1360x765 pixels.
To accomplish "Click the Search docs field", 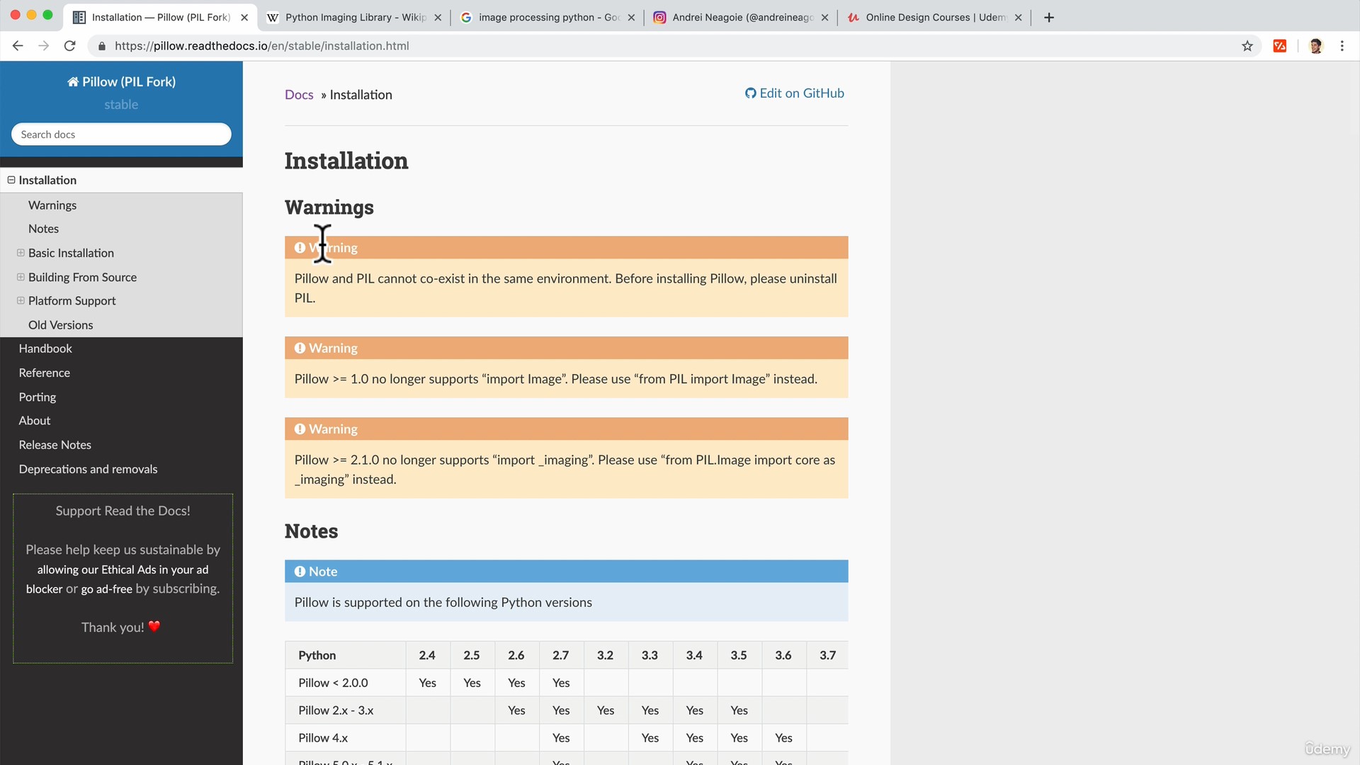I will click(121, 134).
